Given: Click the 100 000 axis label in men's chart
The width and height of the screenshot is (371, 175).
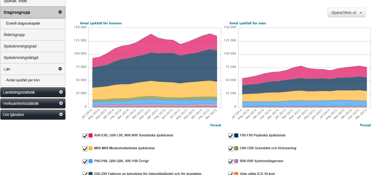Looking at the screenshot, I should [x=230, y=54].
